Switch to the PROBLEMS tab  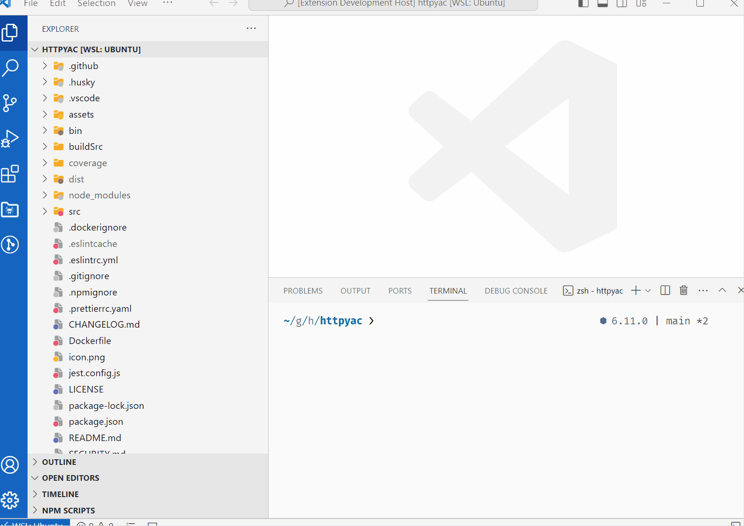pos(303,291)
